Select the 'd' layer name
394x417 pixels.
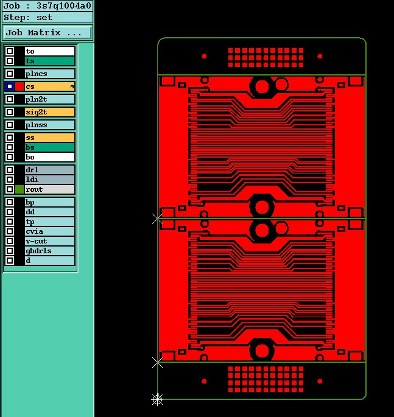click(50, 261)
